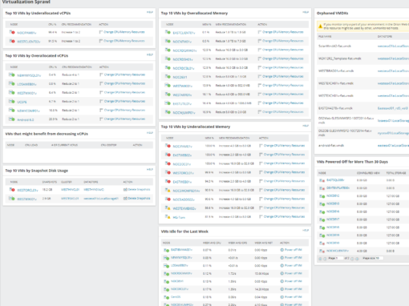
Task: Click the yellow warning icon in Orphaned VMDKs
Action: coord(320,26)
